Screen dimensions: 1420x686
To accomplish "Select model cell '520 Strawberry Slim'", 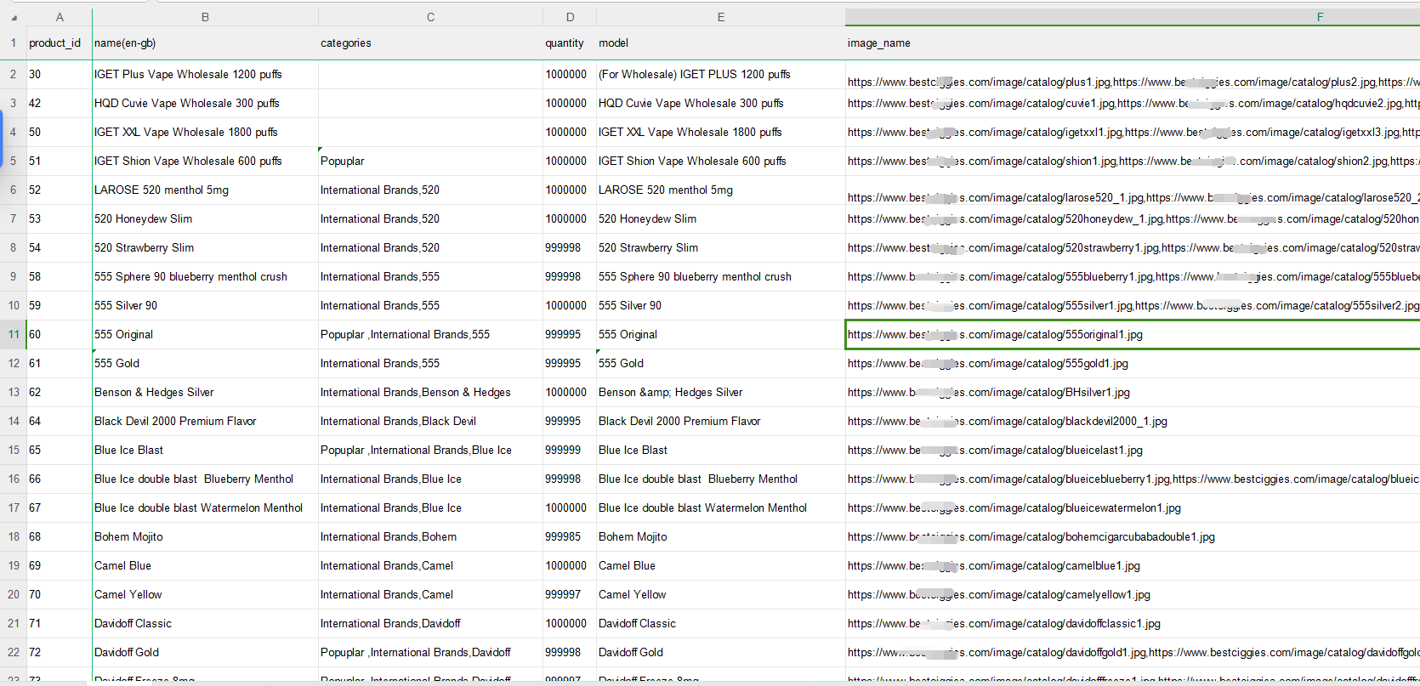I will pyautogui.click(x=721, y=247).
